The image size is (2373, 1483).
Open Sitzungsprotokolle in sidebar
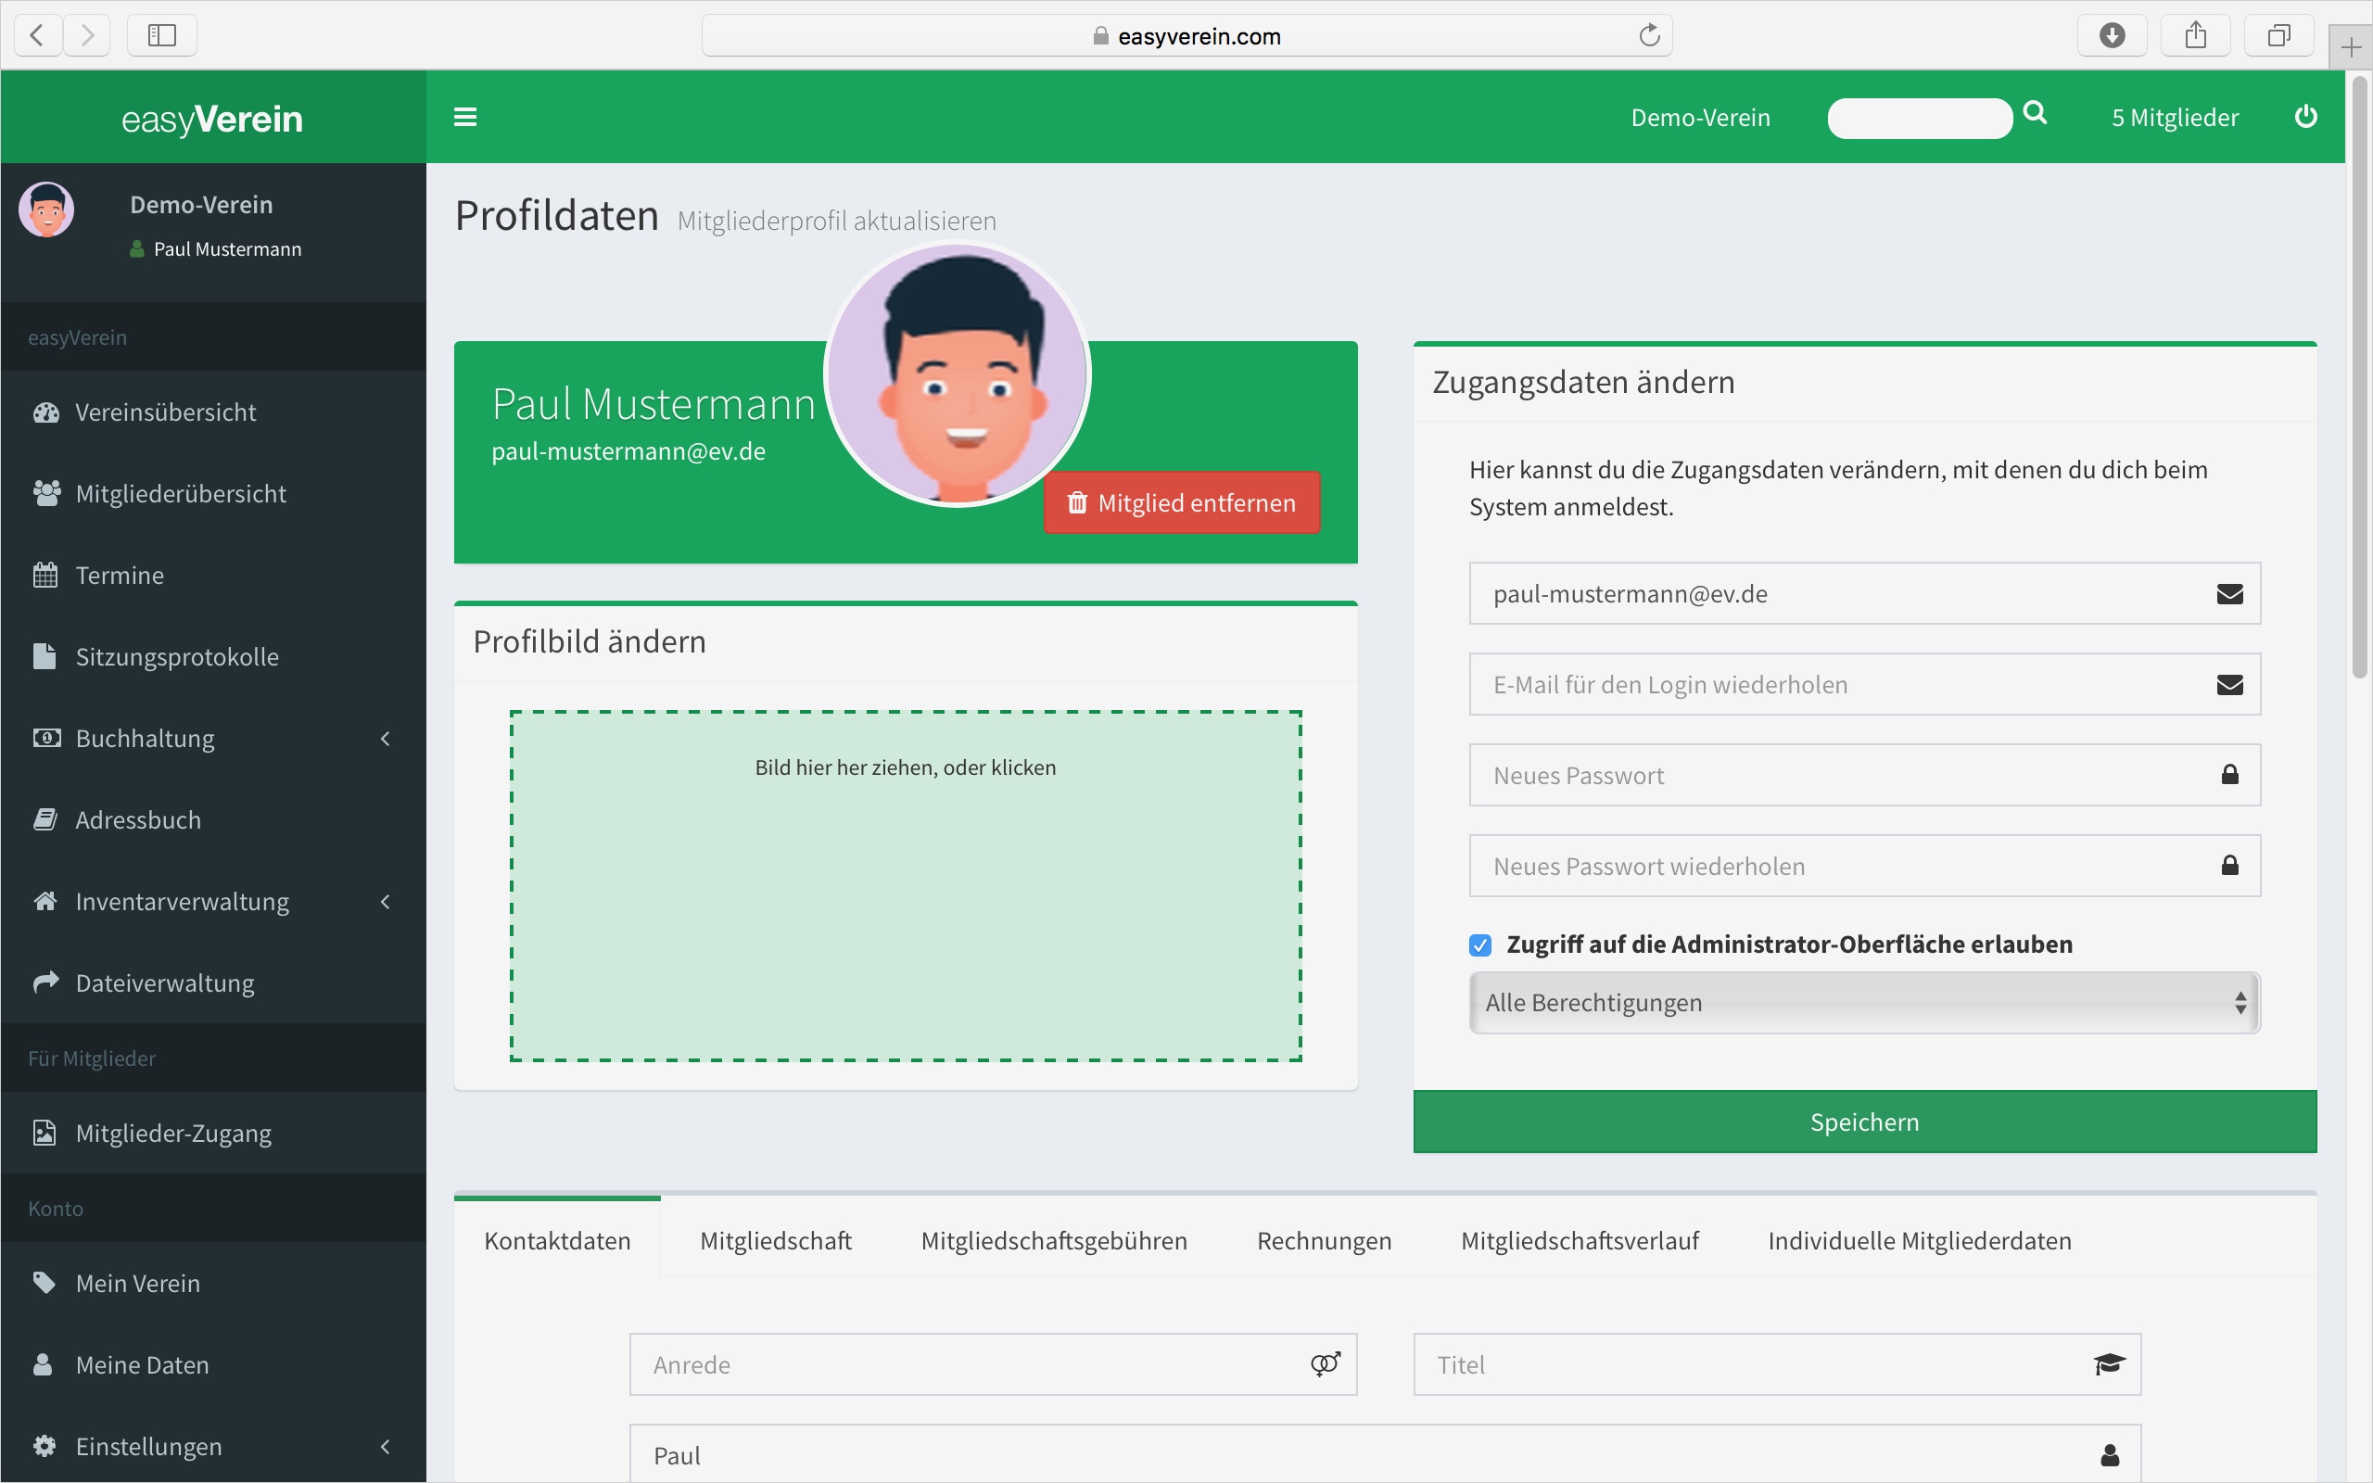coord(176,656)
